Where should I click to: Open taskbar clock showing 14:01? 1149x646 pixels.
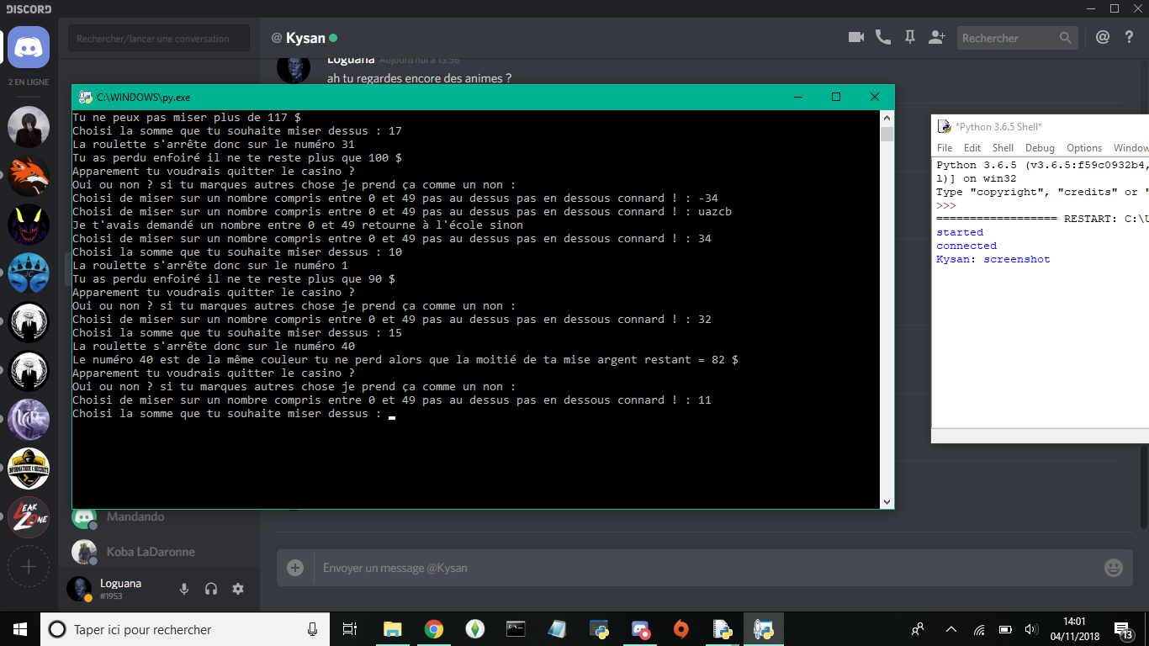click(1074, 629)
